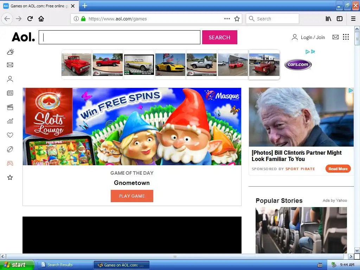
Task: Click the system tray clock 9:44 AM
Action: tap(347, 265)
